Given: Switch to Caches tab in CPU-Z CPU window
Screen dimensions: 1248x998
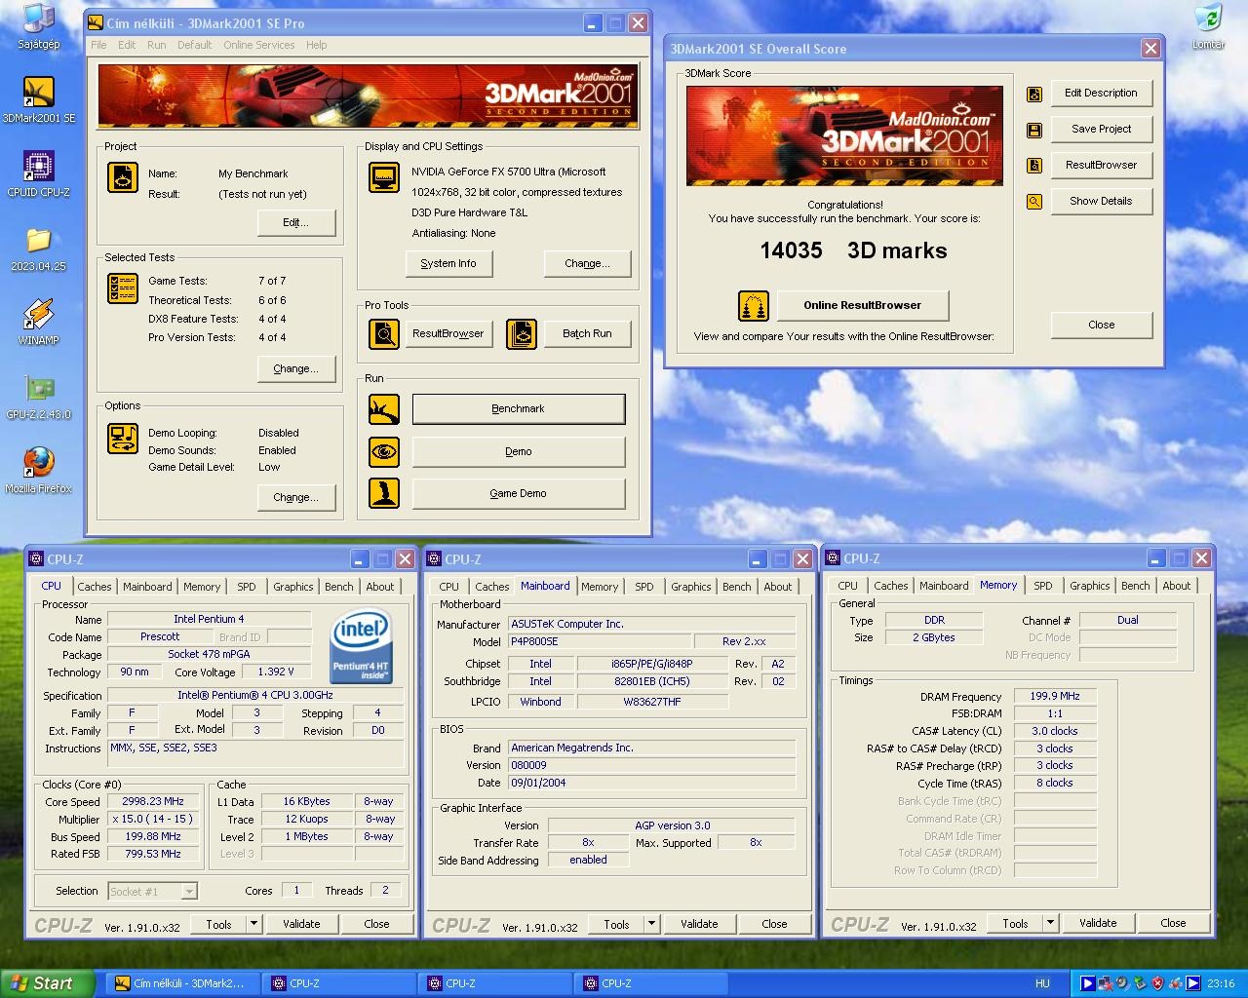Looking at the screenshot, I should 95,587.
